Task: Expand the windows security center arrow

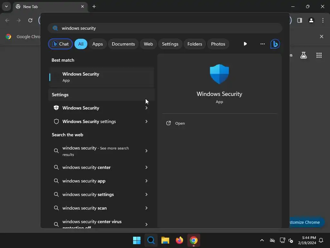Action: pos(147,167)
